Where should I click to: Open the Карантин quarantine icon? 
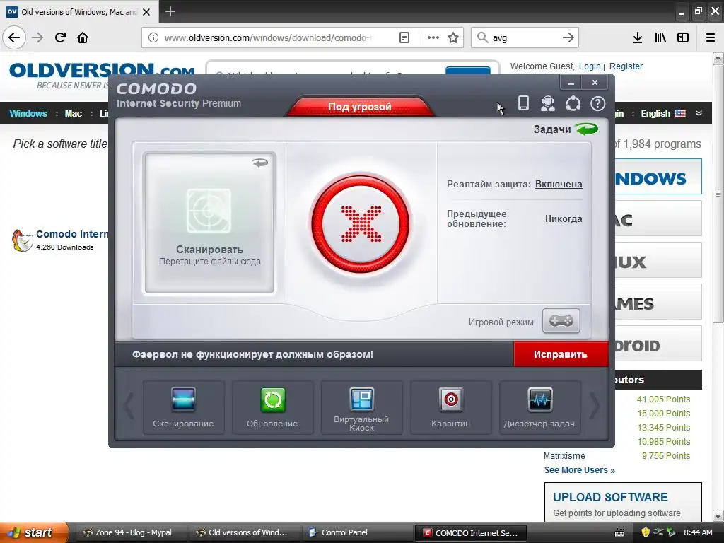pyautogui.click(x=450, y=407)
